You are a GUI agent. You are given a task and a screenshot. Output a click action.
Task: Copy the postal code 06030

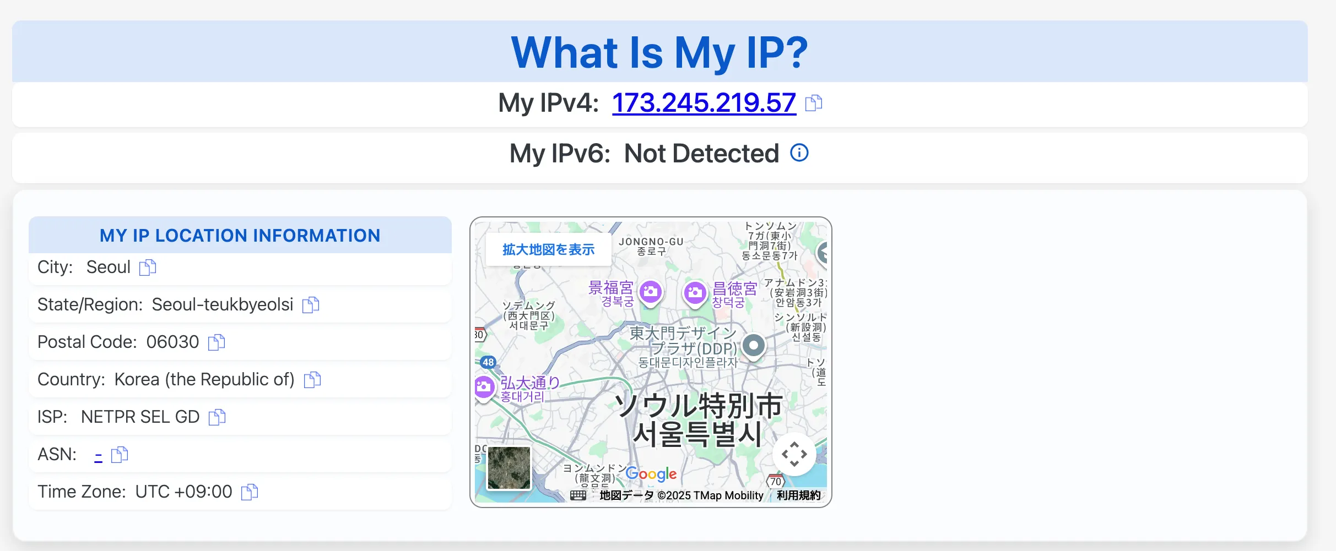point(217,342)
